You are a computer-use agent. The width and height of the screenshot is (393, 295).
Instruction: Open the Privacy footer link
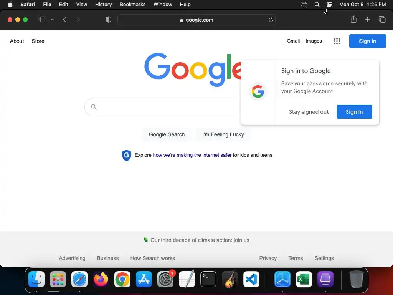(268, 258)
